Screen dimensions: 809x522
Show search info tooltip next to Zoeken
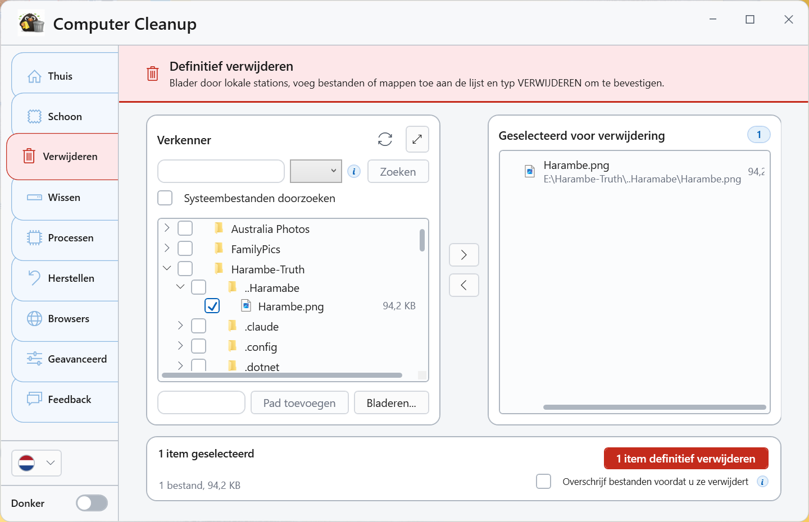[x=354, y=172]
